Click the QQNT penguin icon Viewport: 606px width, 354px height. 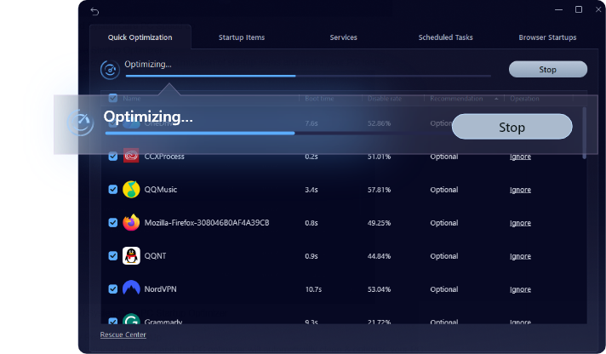pos(131,256)
